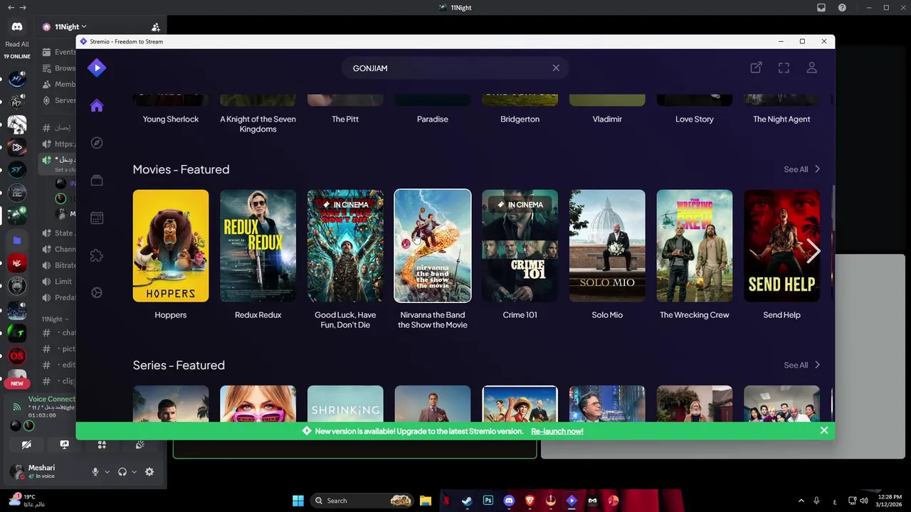911x512 pixels.
Task: Click See All for Movies - Featured
Action: click(802, 169)
